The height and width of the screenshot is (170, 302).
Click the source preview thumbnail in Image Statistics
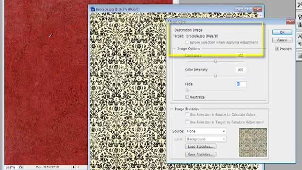[x=253, y=143]
